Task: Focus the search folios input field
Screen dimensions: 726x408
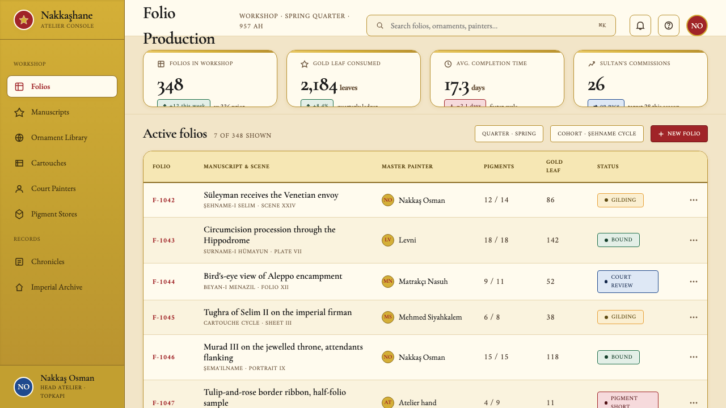Action: (491, 25)
